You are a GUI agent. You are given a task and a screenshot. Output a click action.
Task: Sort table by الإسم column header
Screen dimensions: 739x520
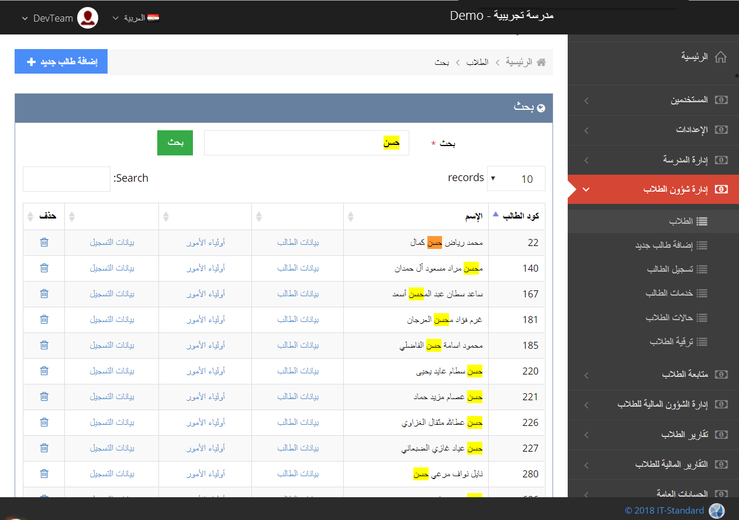pyautogui.click(x=415, y=217)
